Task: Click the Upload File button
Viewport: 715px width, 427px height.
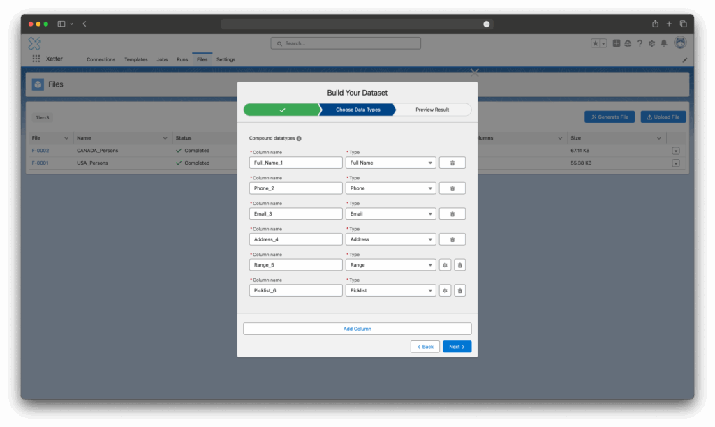Action: point(663,117)
